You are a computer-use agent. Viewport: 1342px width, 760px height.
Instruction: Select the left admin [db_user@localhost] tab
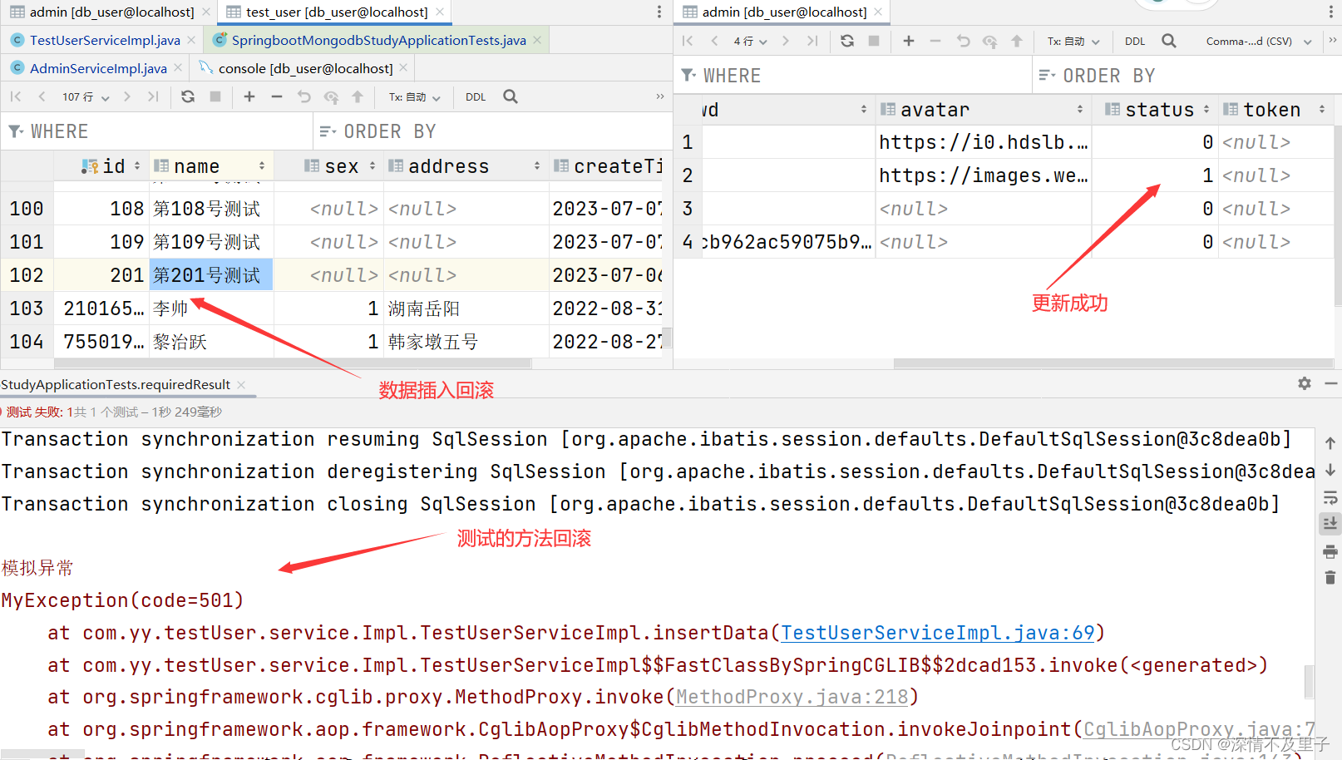tap(111, 12)
